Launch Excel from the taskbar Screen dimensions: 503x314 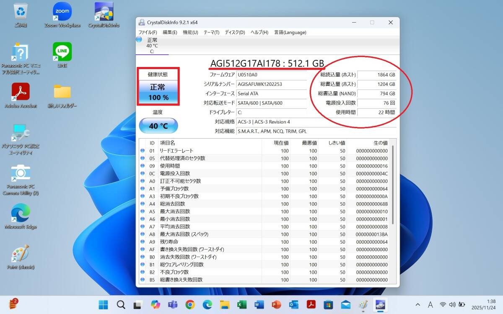pos(242,305)
